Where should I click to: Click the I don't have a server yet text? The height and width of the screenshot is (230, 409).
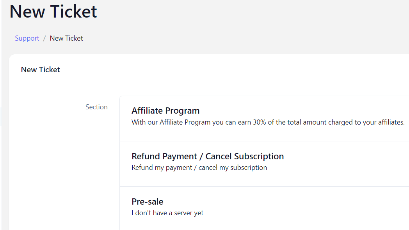pyautogui.click(x=167, y=213)
